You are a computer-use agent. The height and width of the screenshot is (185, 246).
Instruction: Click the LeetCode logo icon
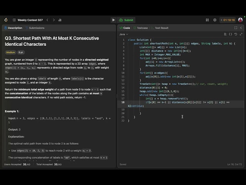coord(6,20)
